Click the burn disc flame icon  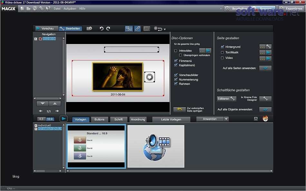265,119
